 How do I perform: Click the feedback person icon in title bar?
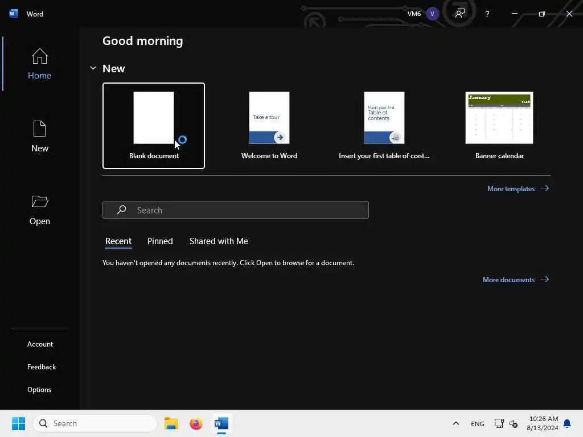[x=460, y=14]
